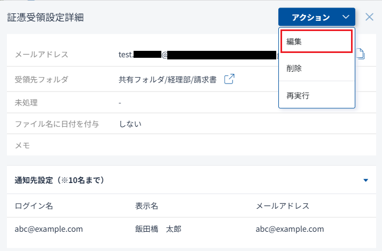Close the 証憑受領設定詳細 panel with X
The height and width of the screenshot is (251, 382).
369,17
